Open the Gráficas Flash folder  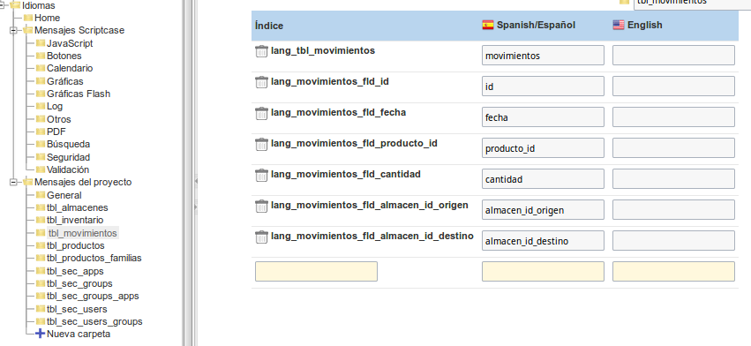point(79,94)
